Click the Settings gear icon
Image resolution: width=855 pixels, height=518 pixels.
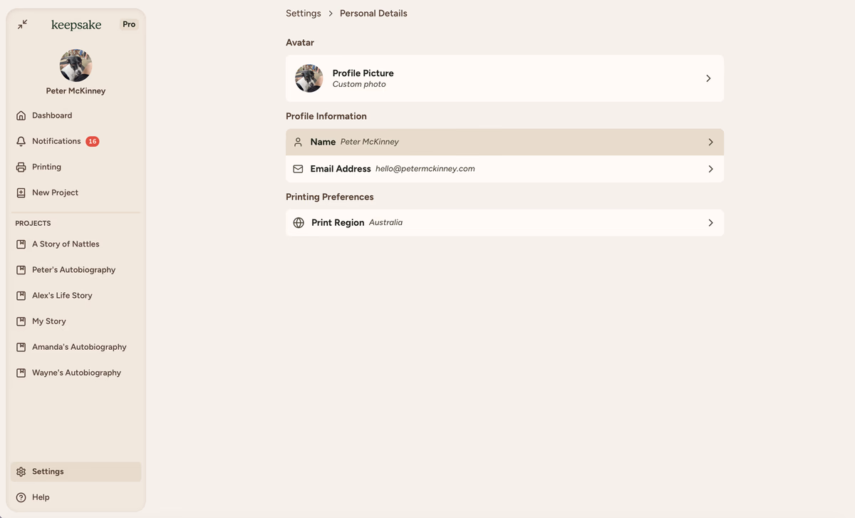point(21,472)
